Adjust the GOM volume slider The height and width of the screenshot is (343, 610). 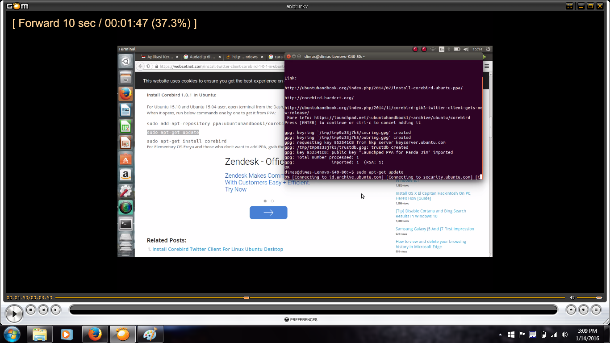click(589, 297)
